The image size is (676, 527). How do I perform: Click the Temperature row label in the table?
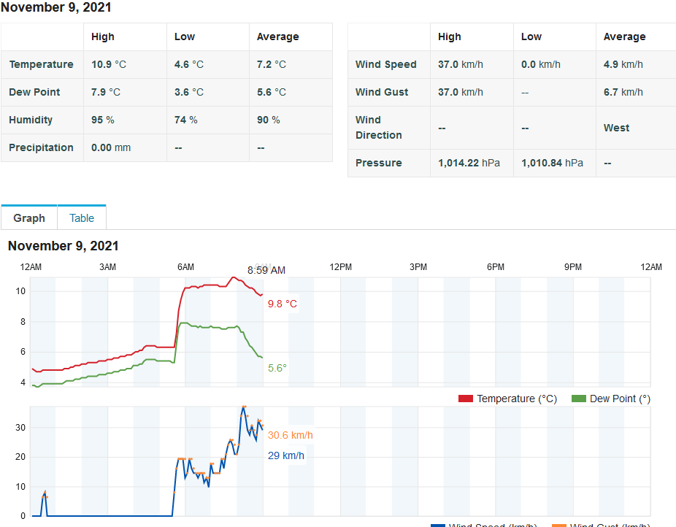pyautogui.click(x=41, y=64)
